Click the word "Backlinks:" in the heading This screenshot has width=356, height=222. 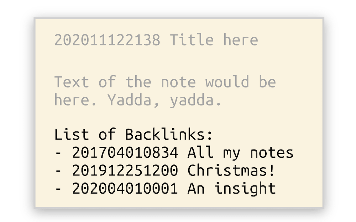coord(169,134)
